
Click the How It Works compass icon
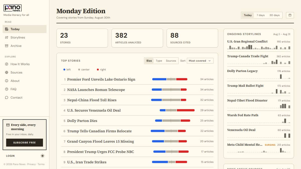[7, 64]
